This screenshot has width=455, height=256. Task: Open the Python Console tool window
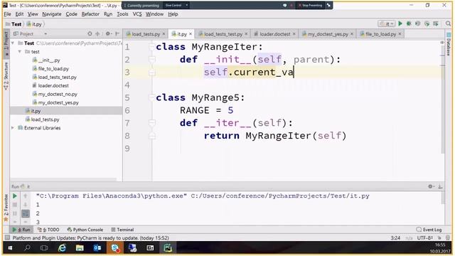(85, 230)
